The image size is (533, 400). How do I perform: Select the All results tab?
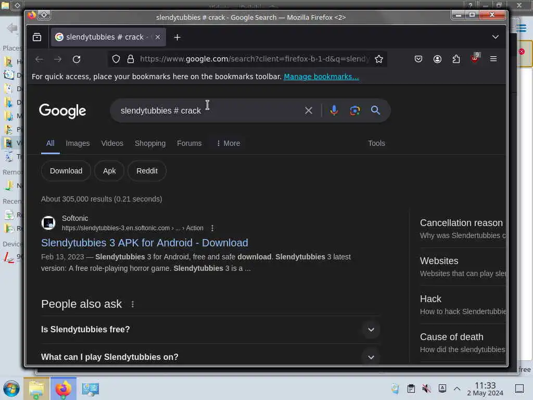point(50,143)
